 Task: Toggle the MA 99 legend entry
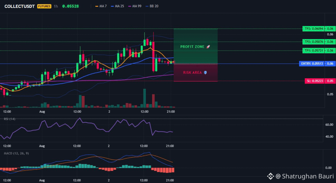(135, 6)
